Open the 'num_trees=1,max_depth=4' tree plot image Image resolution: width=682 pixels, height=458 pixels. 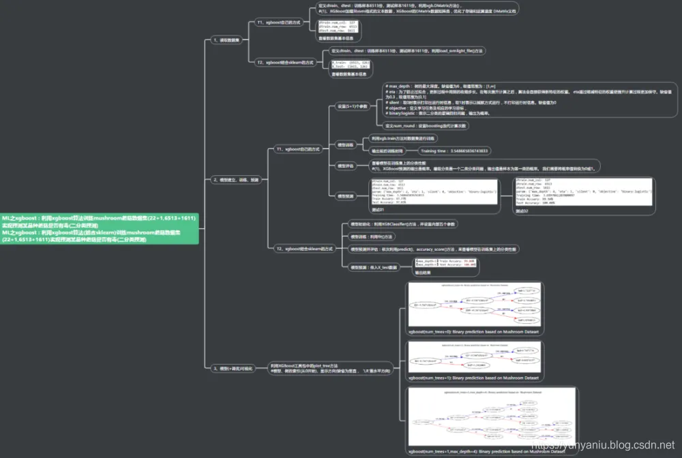coord(492,421)
